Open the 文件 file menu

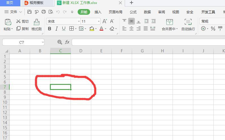coord(13,12)
